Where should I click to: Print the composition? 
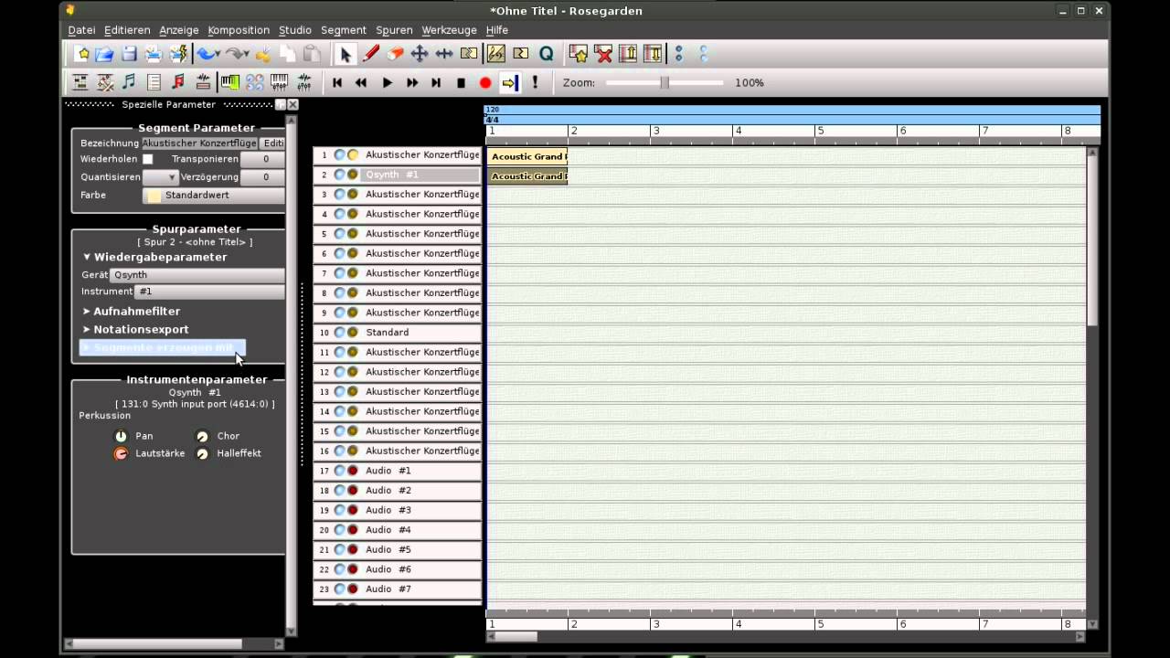click(x=154, y=54)
